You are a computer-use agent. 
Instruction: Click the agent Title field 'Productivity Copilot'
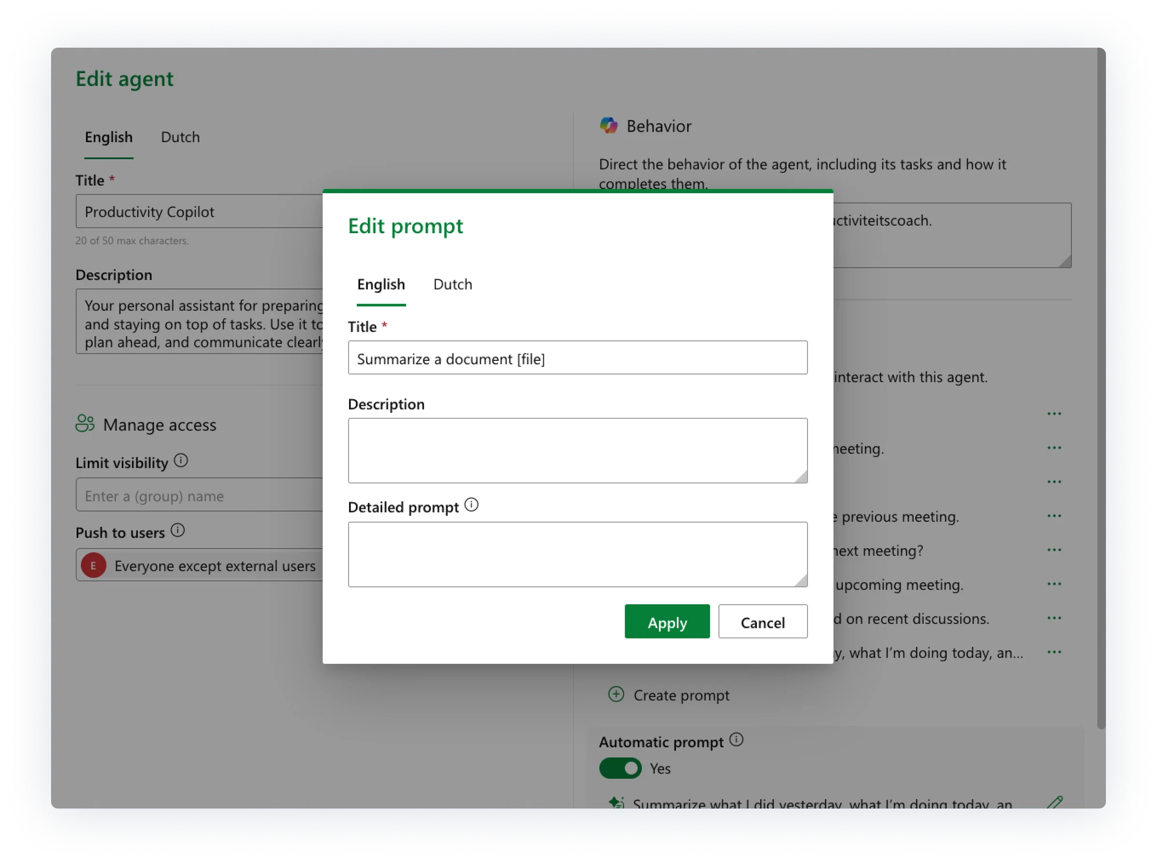click(199, 211)
